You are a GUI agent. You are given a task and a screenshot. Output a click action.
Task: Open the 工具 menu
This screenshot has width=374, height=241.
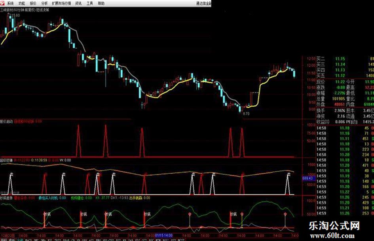tap(90, 3)
